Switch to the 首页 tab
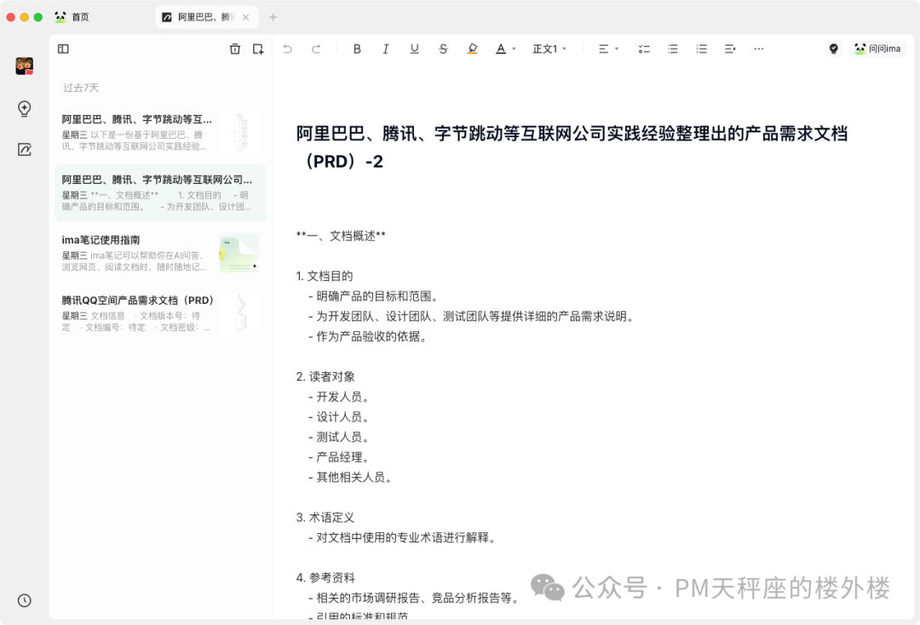The image size is (920, 625). [72, 17]
